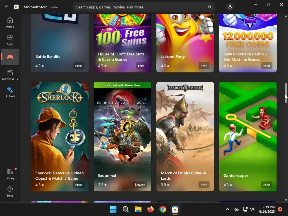Open the Battle Bandits game card

tap(60, 43)
